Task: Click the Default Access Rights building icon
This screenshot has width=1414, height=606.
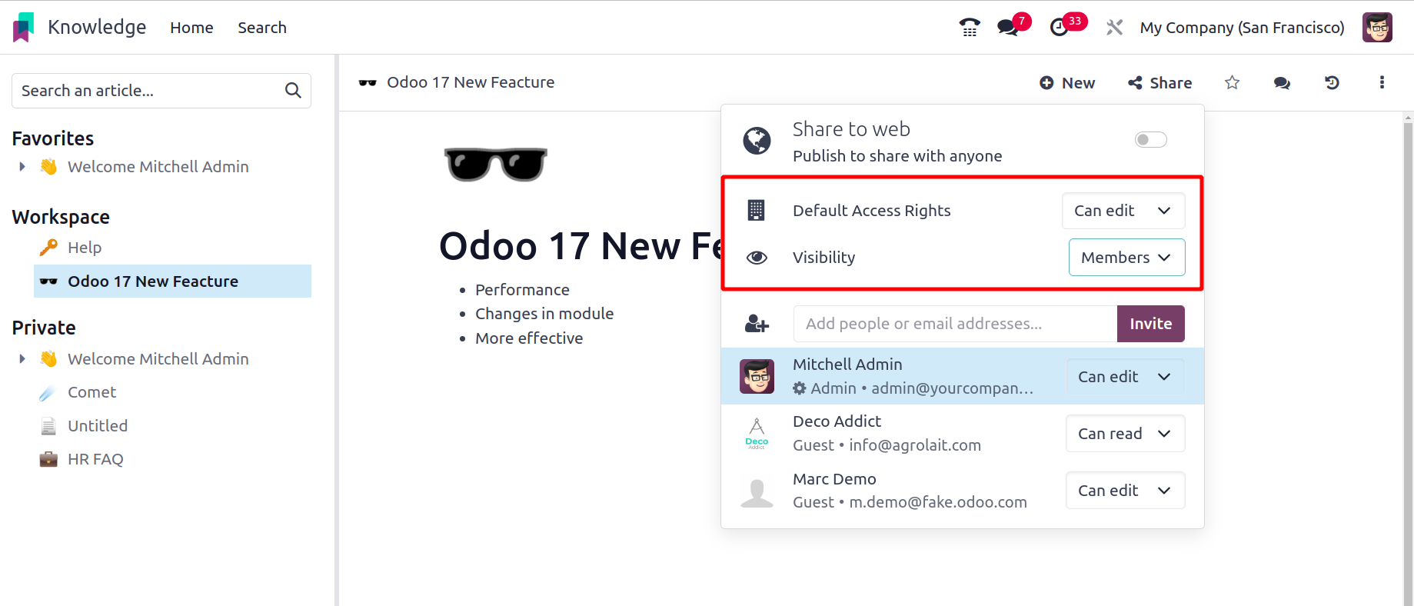Action: (x=757, y=210)
